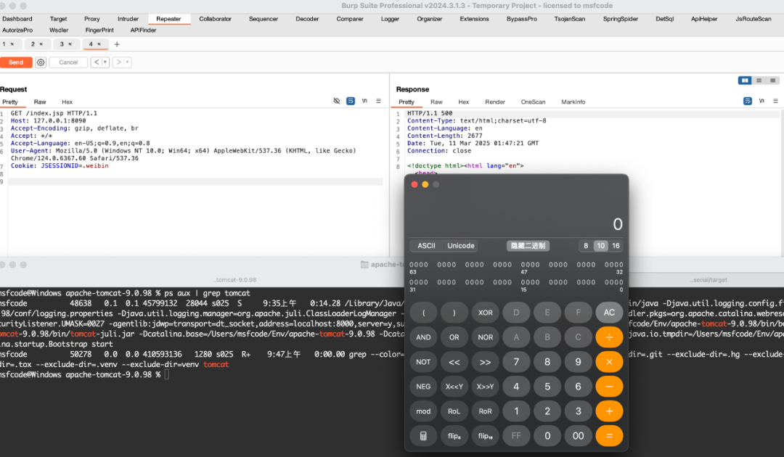Go to next request with forward arrow

coord(118,62)
